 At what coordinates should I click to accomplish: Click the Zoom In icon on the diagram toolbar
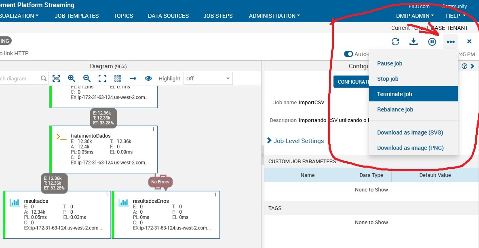pos(72,78)
